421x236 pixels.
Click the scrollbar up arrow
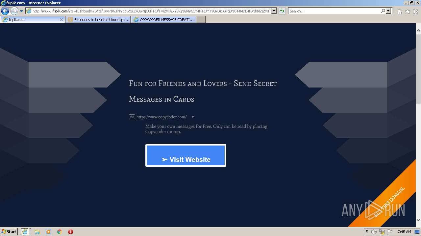click(x=418, y=30)
